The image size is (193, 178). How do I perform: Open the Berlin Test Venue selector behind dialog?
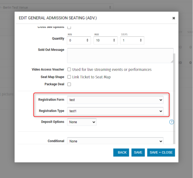(x=56, y=7)
